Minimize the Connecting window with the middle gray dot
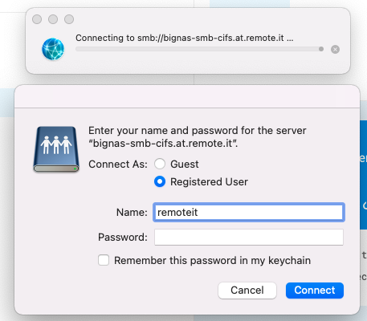 coord(53,19)
